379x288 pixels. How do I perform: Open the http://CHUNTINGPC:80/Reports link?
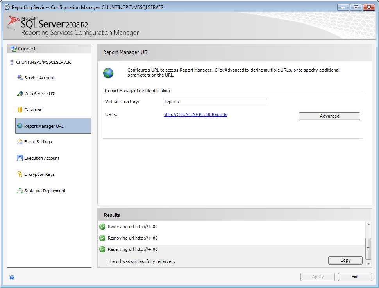coord(195,114)
